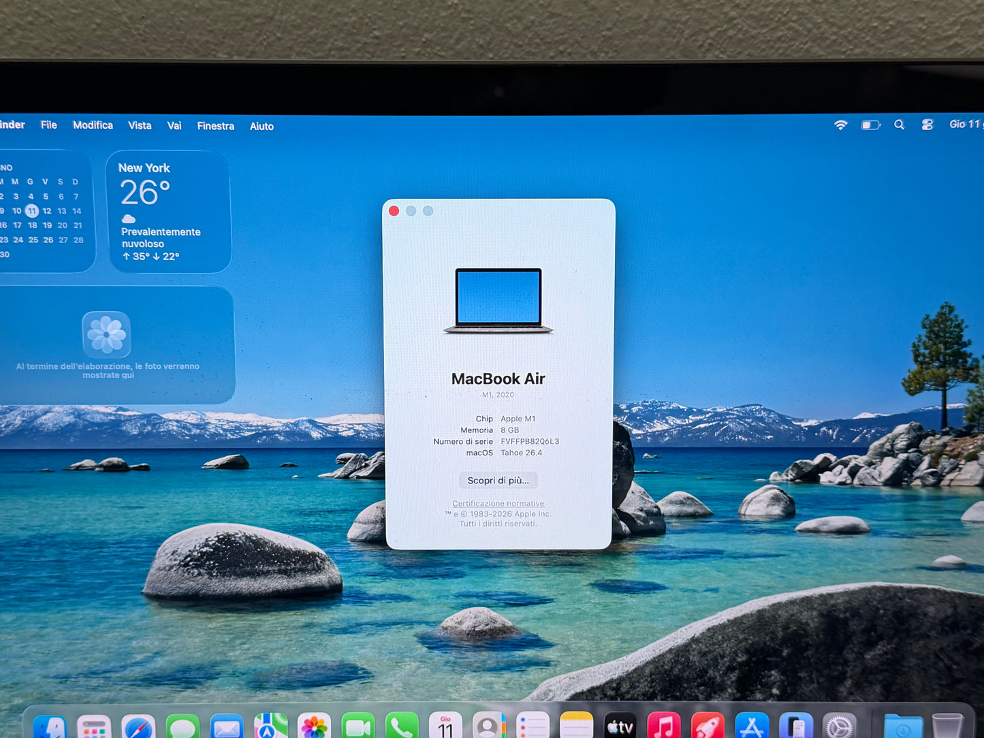The image size is (984, 738).
Task: Launch Reminders from the Dock
Action: point(533,726)
